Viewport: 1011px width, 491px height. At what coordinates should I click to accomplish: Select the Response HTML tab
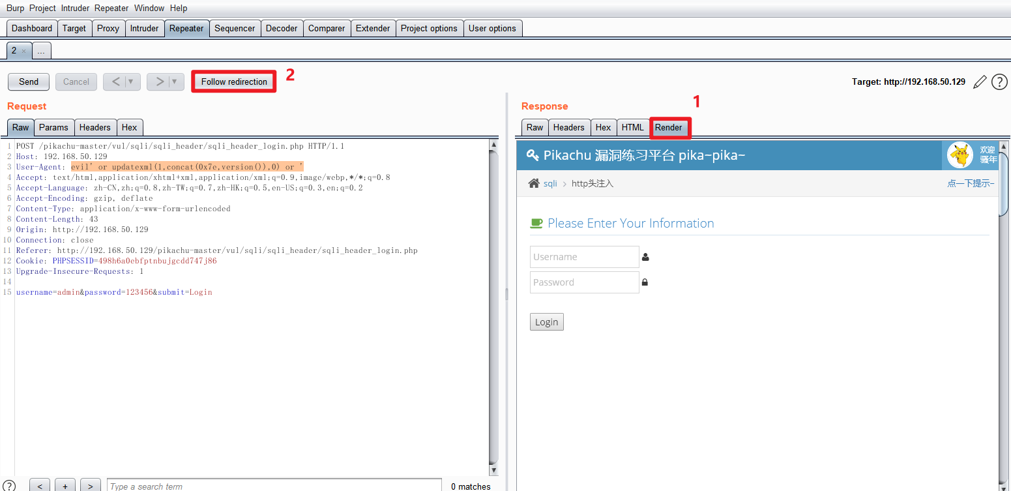click(632, 127)
